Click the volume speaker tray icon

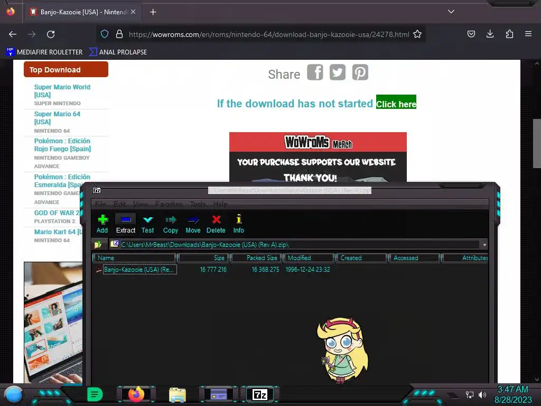[x=482, y=394]
